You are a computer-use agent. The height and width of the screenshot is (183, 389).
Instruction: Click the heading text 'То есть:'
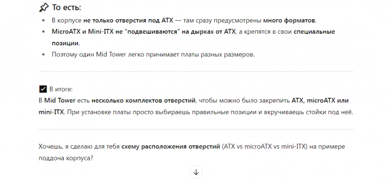point(66,8)
